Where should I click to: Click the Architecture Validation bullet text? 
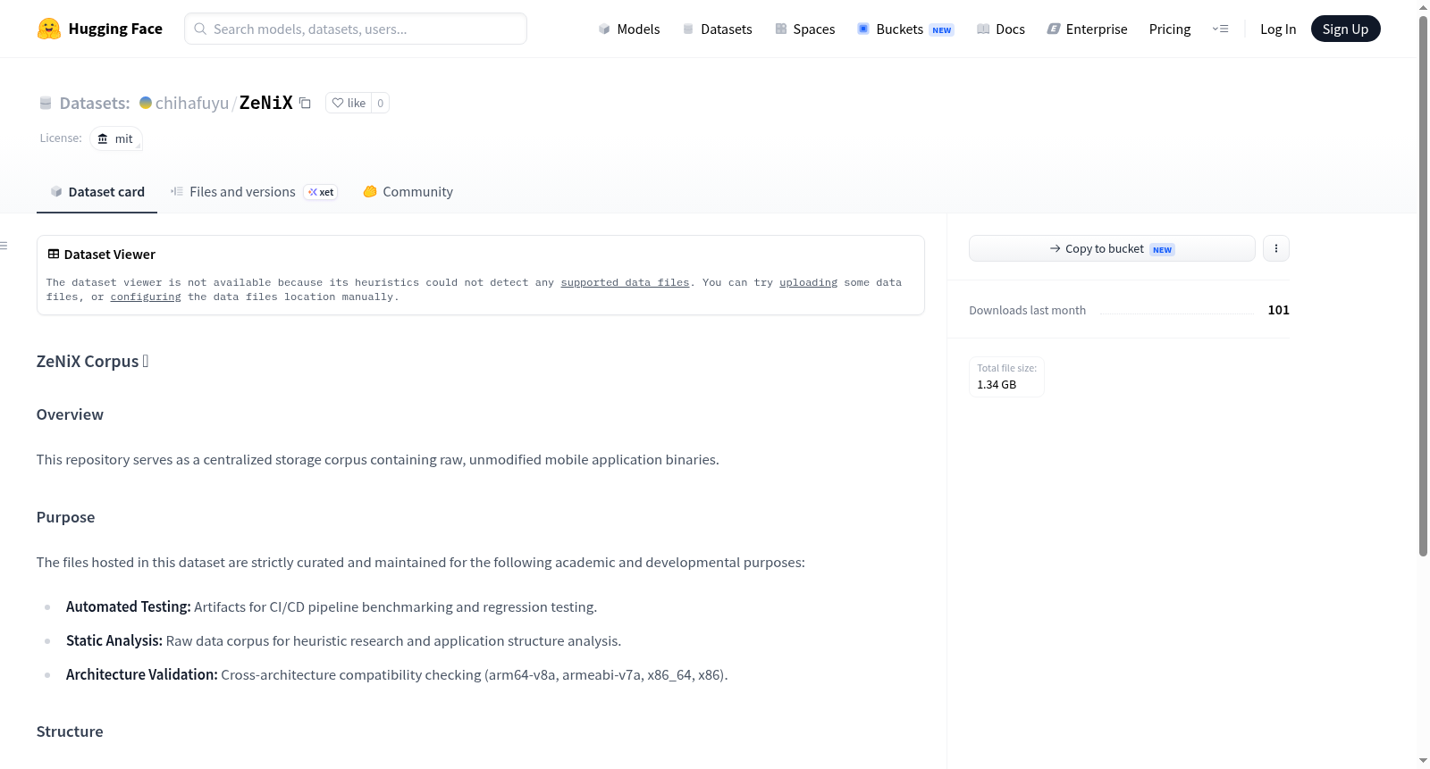397,674
